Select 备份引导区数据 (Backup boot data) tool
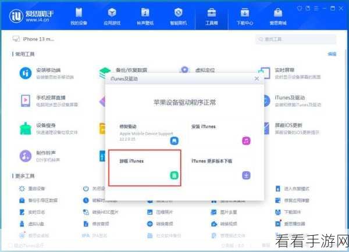349x252 pixels. (x=38, y=200)
